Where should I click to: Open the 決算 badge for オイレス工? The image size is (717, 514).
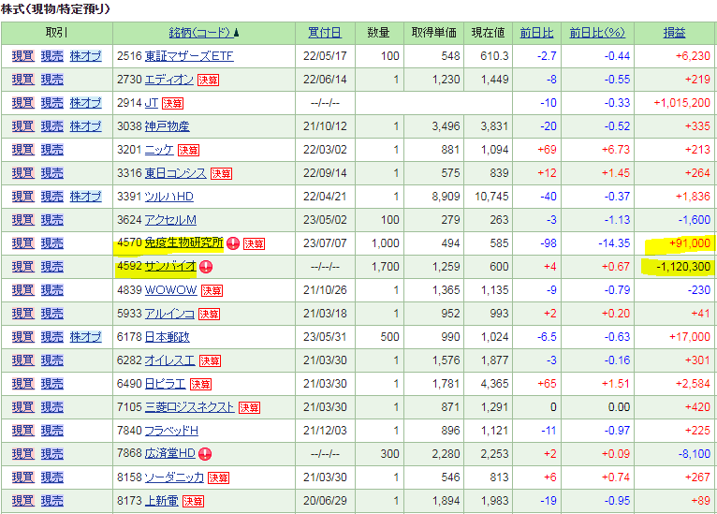(x=211, y=361)
